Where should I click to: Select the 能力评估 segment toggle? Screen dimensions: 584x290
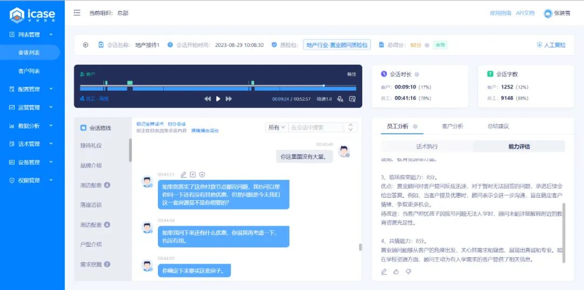coord(519,146)
